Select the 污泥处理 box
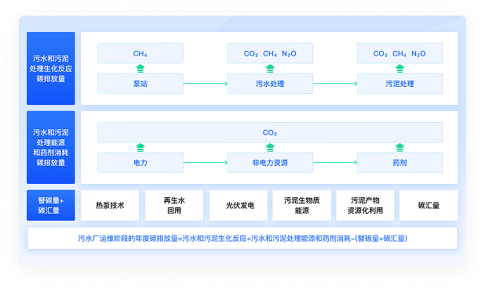485x288 pixels. click(x=399, y=84)
